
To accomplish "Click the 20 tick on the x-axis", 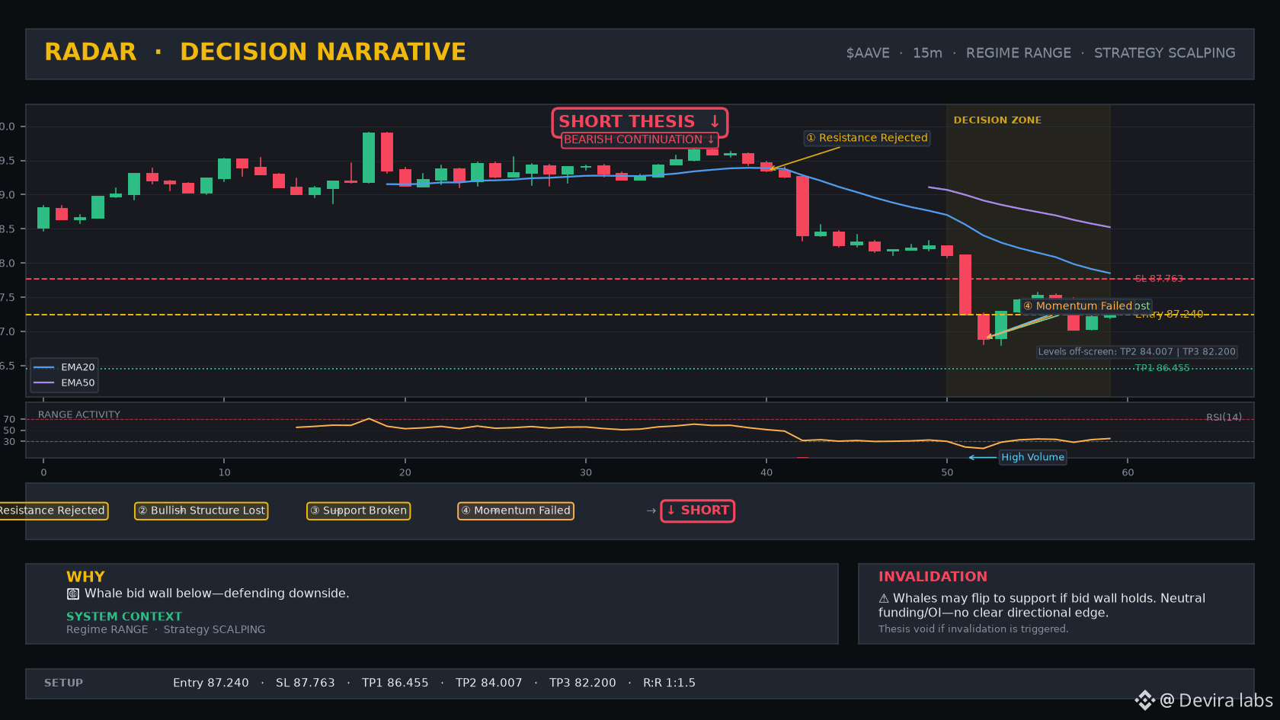I will tap(405, 472).
